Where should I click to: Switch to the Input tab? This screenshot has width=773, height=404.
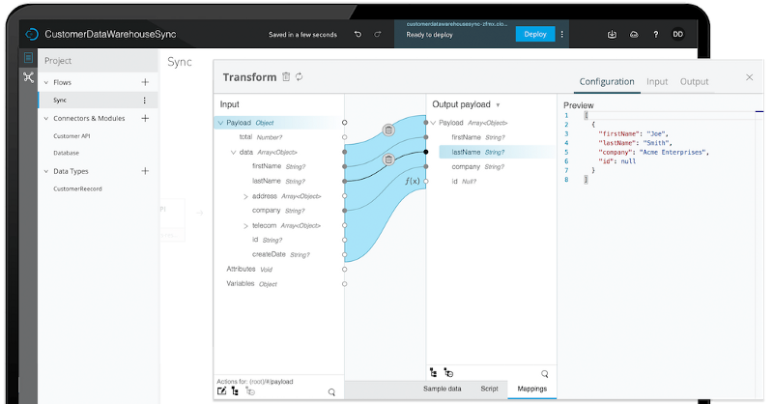pos(657,81)
